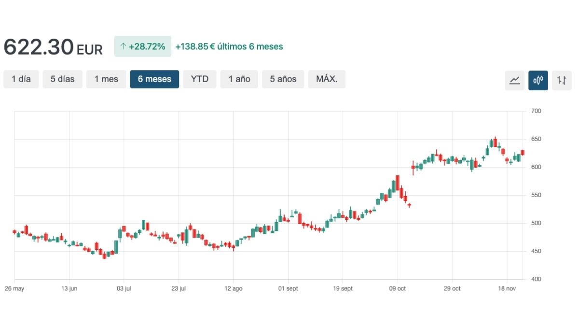Select the highlighted "6 meses" tab
This screenshot has width=579, height=326.
(154, 79)
